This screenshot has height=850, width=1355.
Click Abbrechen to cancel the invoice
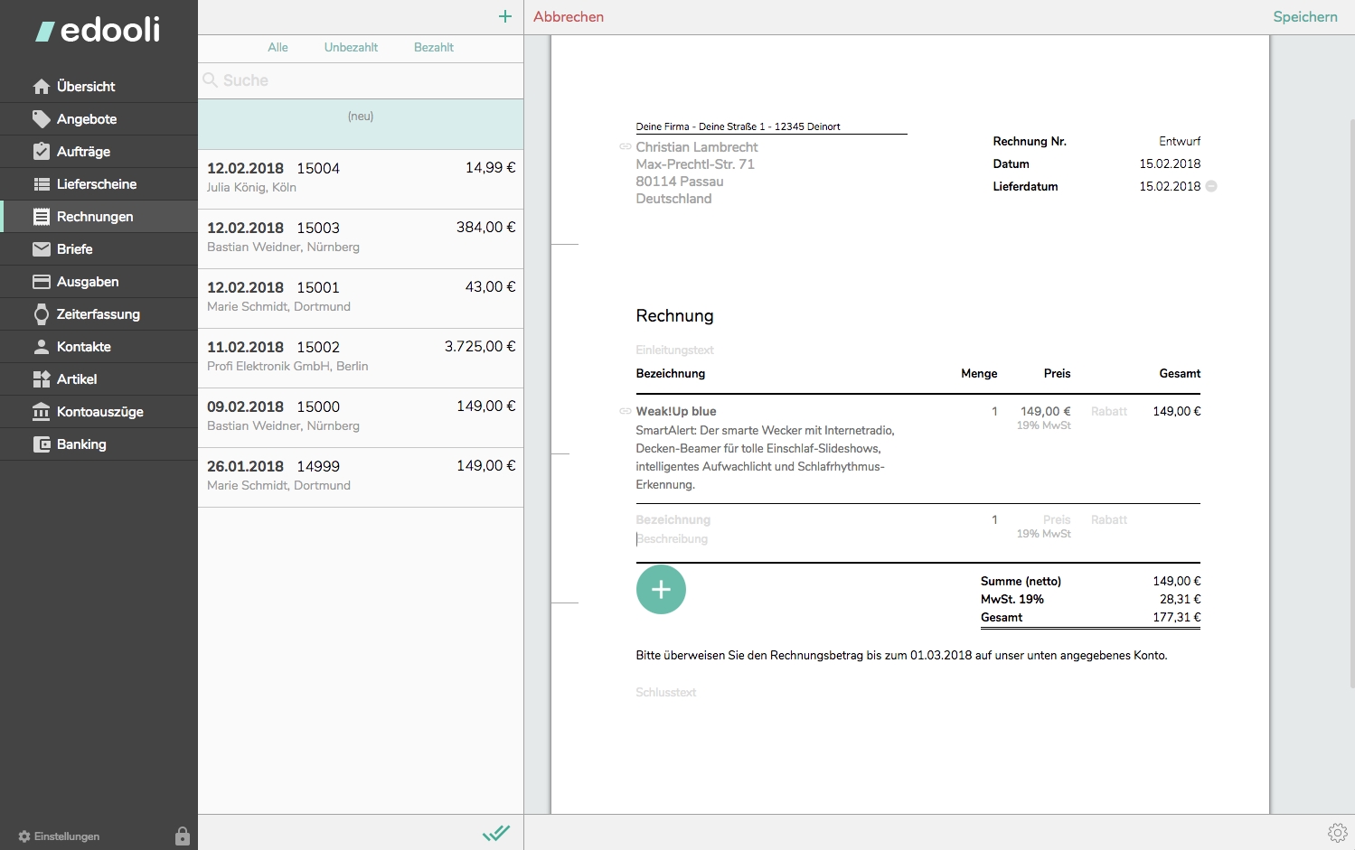(x=569, y=16)
